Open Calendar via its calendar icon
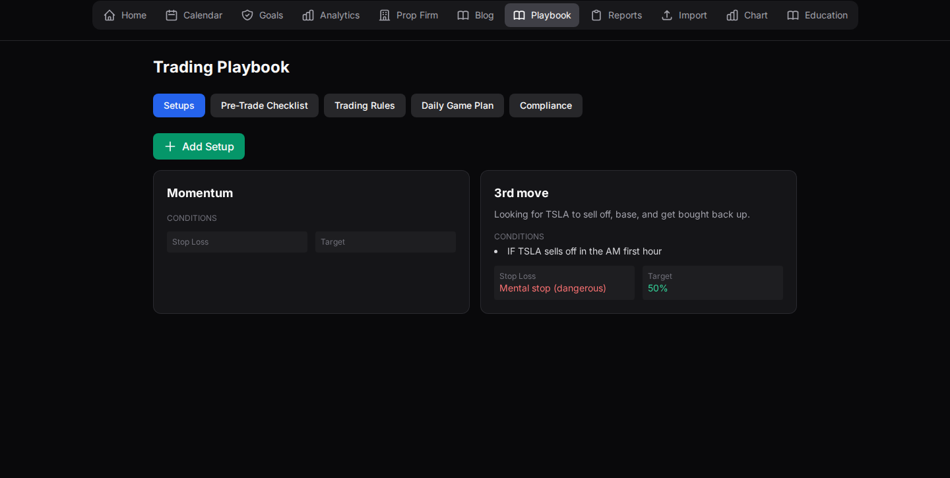Screen dimensions: 950x478 (172, 15)
